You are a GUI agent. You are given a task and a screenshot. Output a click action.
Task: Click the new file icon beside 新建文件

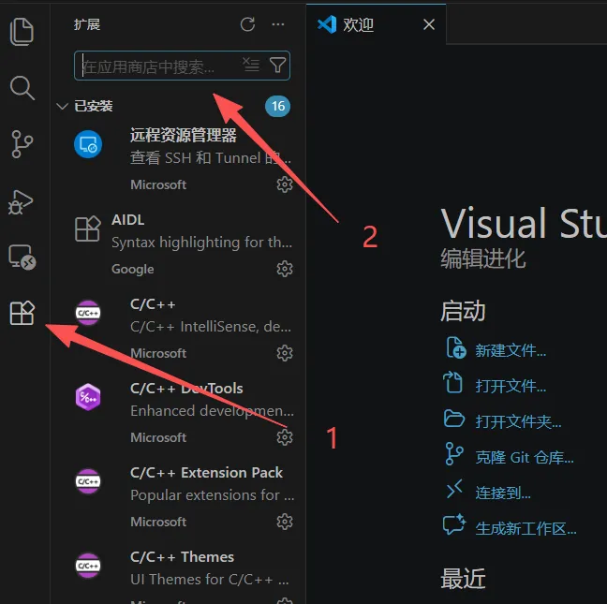455,347
